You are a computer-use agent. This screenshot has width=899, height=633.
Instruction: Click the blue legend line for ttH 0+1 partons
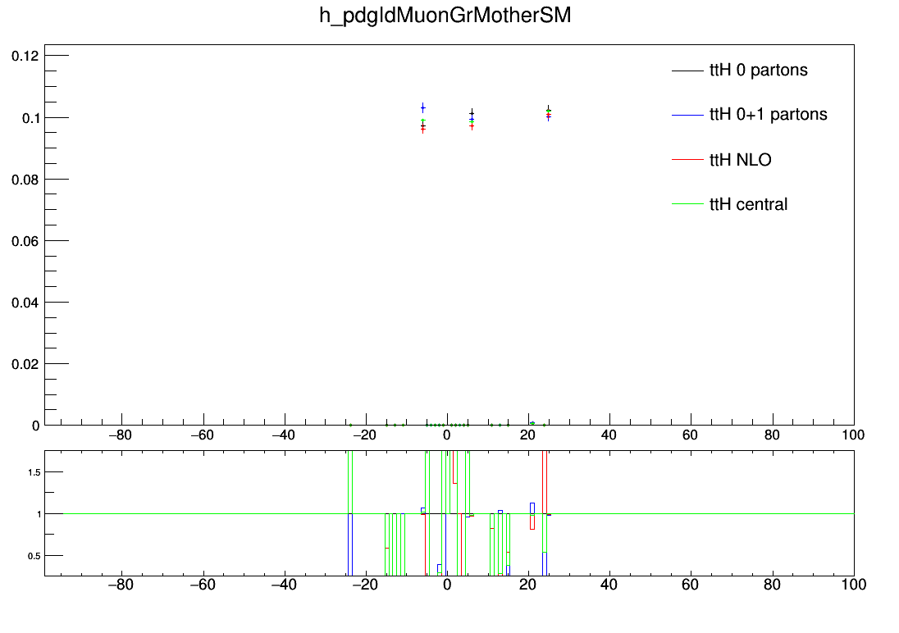tap(687, 116)
